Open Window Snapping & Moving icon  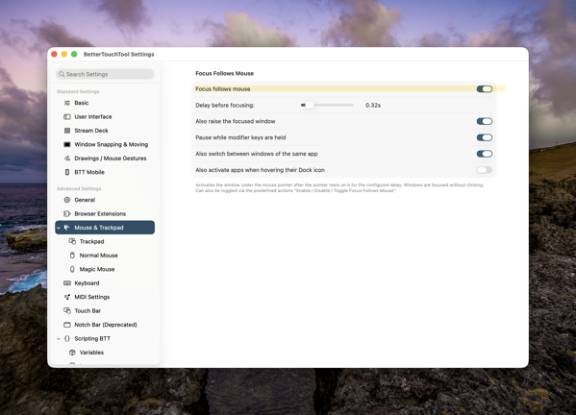67,144
